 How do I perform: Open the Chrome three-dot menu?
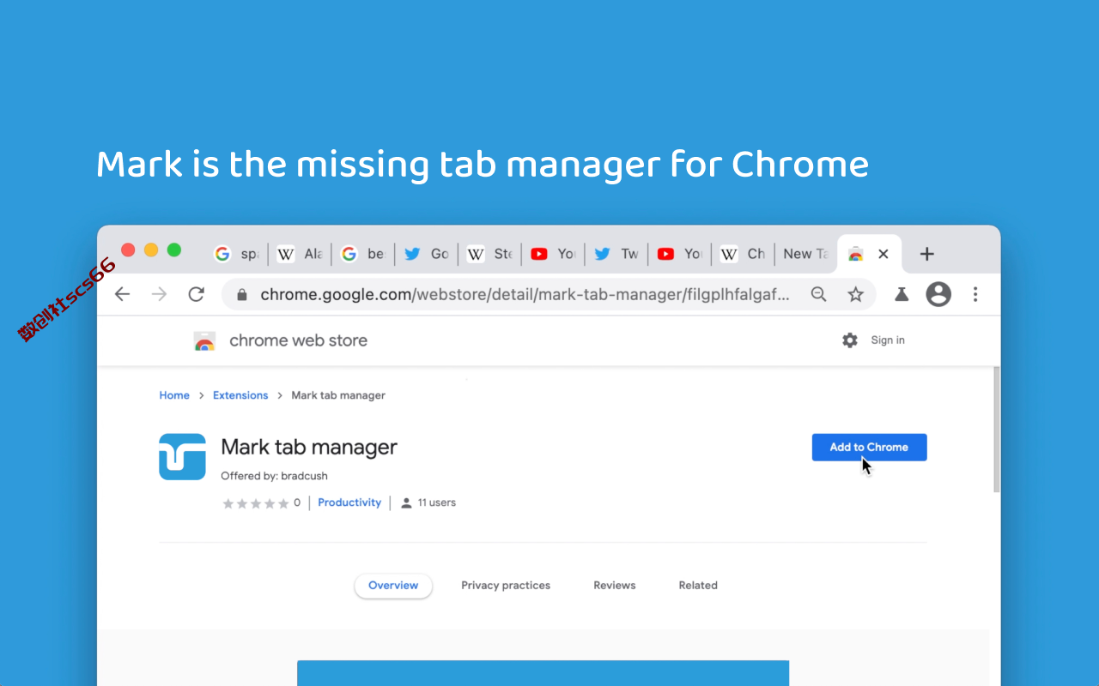975,294
